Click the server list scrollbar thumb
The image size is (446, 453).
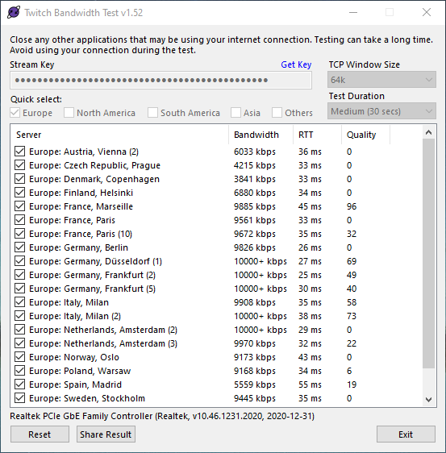click(x=428, y=253)
